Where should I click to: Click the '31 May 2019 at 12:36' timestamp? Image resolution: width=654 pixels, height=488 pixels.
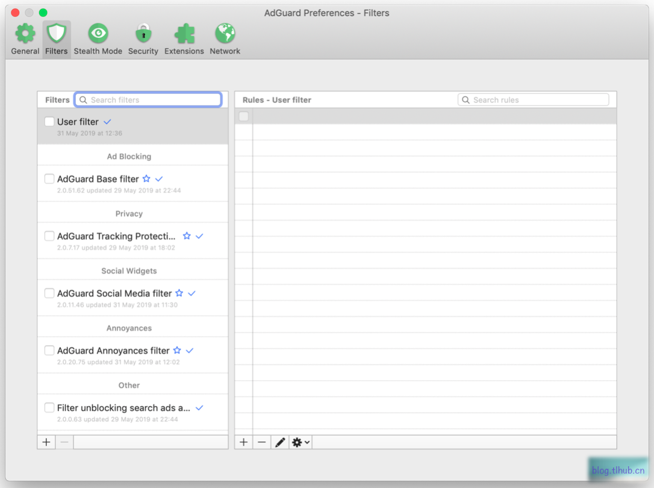click(90, 134)
